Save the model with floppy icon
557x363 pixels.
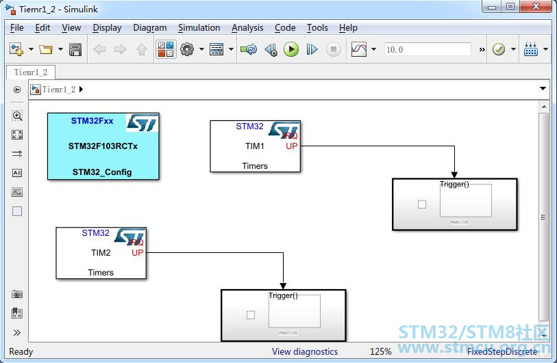(x=75, y=50)
